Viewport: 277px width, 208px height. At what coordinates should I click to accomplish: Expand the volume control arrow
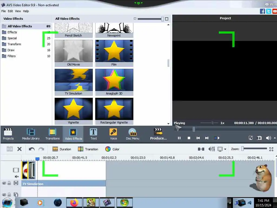click(275, 138)
